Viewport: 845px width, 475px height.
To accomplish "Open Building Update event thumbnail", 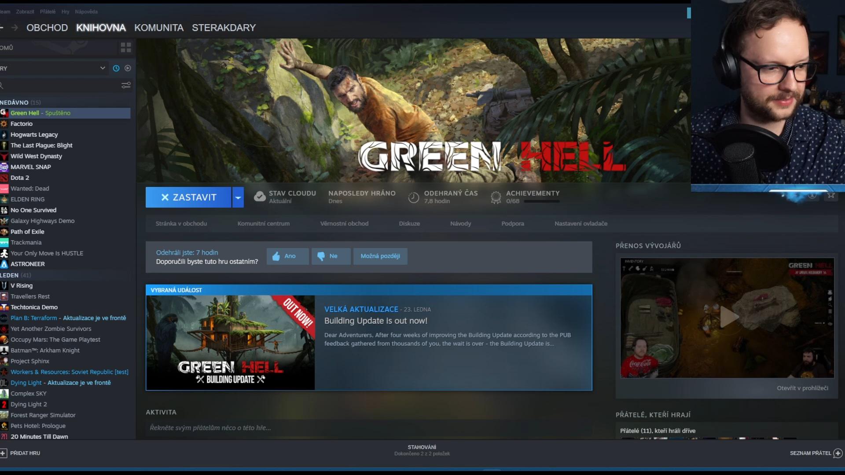I will 230,343.
